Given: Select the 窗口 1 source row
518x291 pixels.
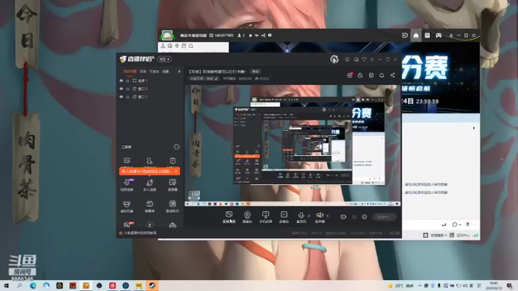Looking at the screenshot, I should click(150, 97).
